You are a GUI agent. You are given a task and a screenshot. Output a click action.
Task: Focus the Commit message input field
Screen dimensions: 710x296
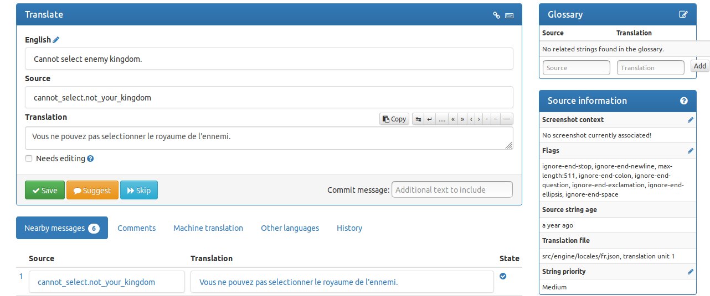452,189
